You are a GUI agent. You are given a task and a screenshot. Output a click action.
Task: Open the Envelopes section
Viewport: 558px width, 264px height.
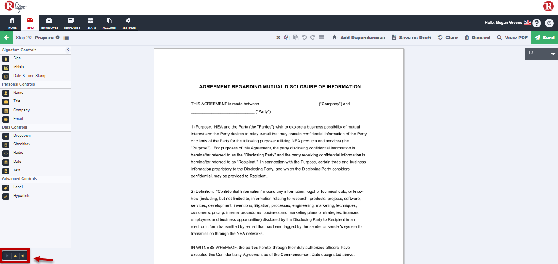[x=50, y=23]
